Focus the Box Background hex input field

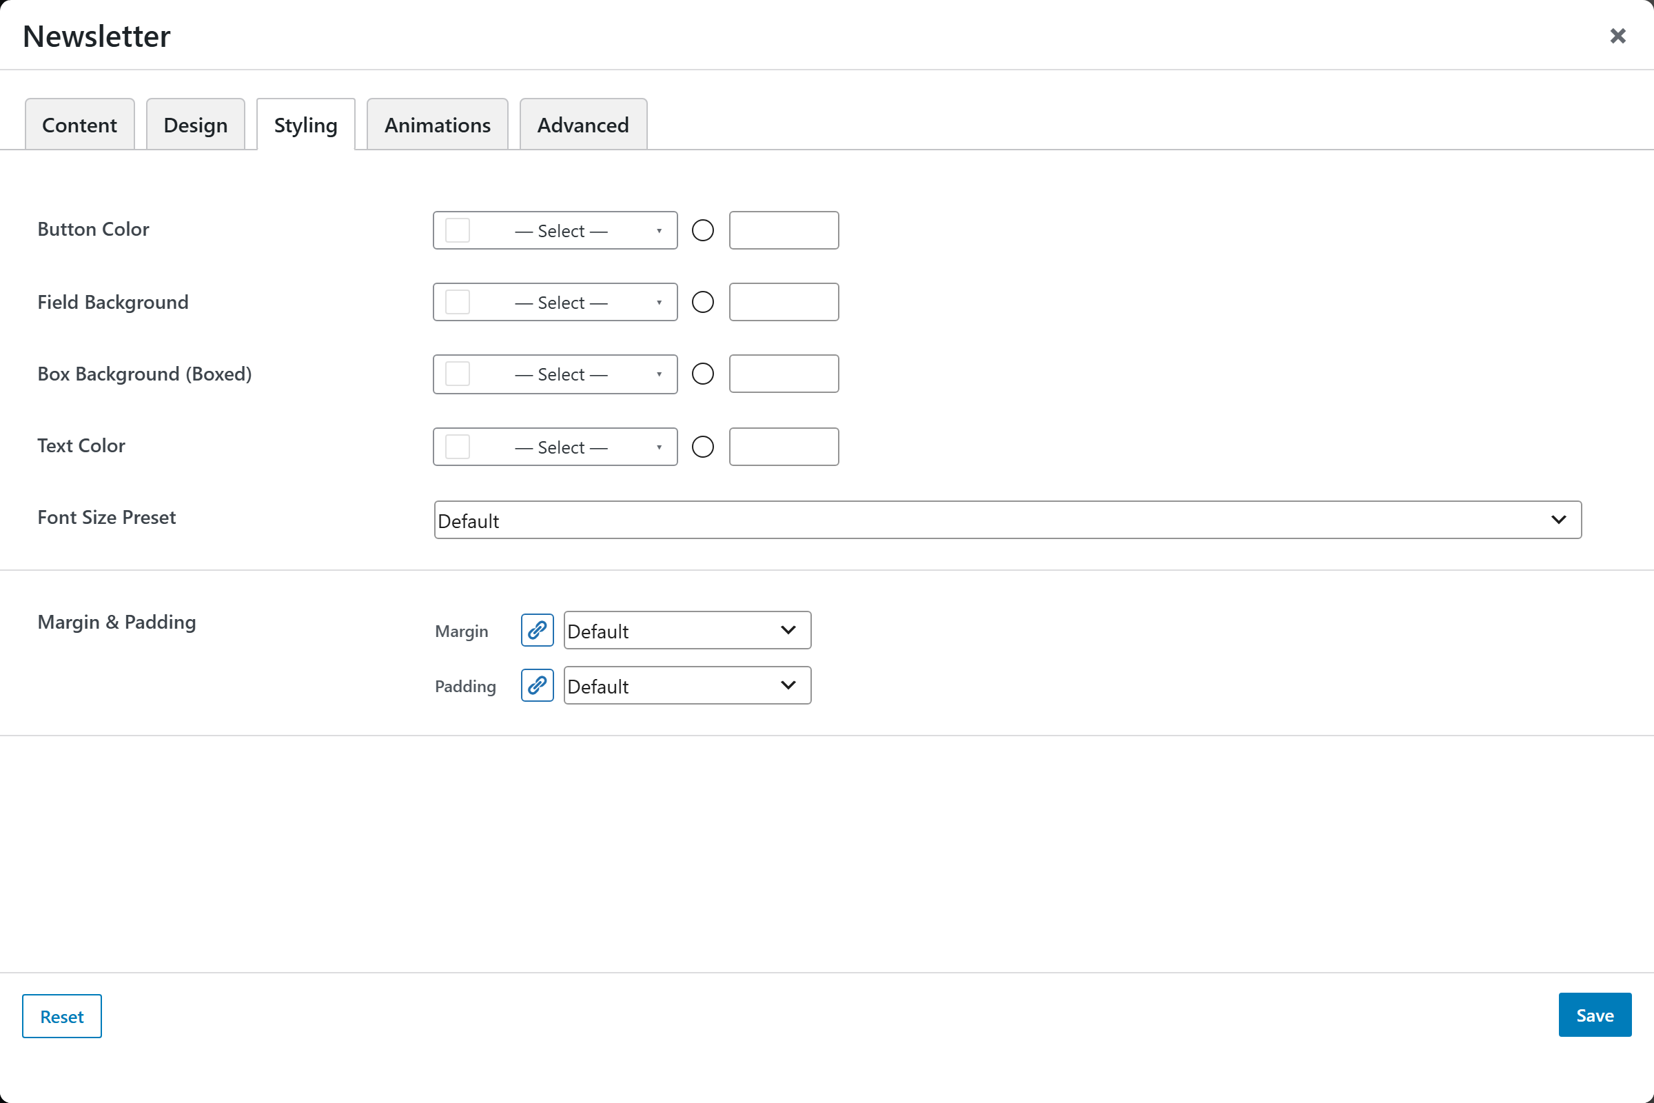[784, 374]
